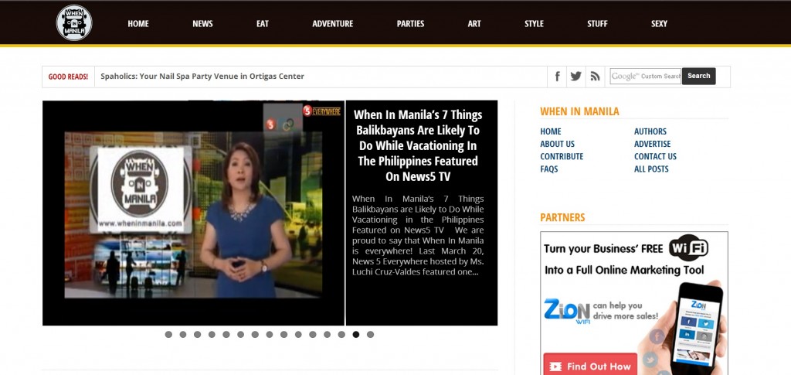Image resolution: width=791 pixels, height=375 pixels.
Task: Click the When In Manila logo
Action: coord(74,23)
